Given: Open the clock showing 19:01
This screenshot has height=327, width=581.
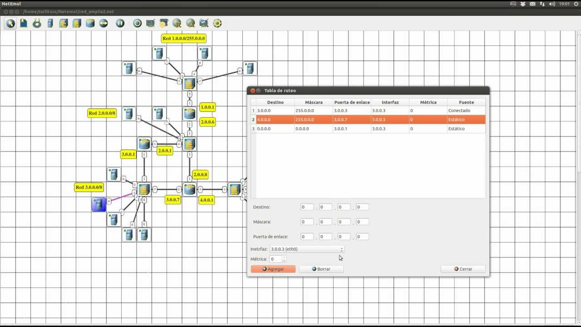Looking at the screenshot, I should click(564, 4).
